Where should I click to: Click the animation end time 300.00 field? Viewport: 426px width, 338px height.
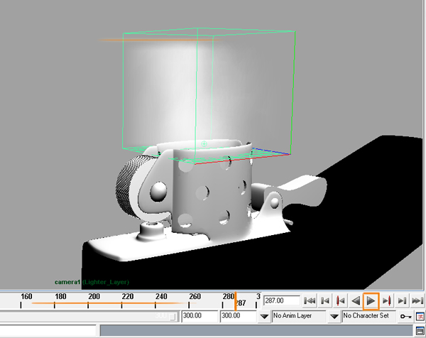point(238,316)
